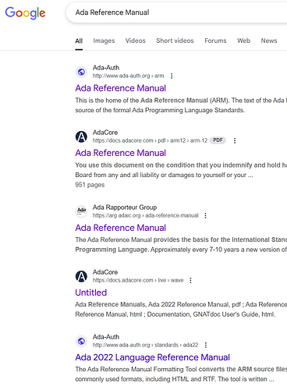Click the search box containing Ada Reference Manual
The width and height of the screenshot is (287, 390).
pyautogui.click(x=177, y=12)
